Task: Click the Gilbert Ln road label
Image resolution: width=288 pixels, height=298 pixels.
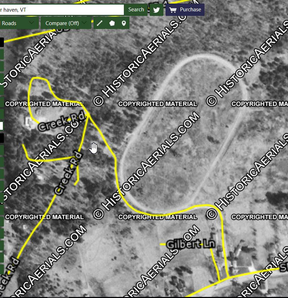Action: (191, 244)
